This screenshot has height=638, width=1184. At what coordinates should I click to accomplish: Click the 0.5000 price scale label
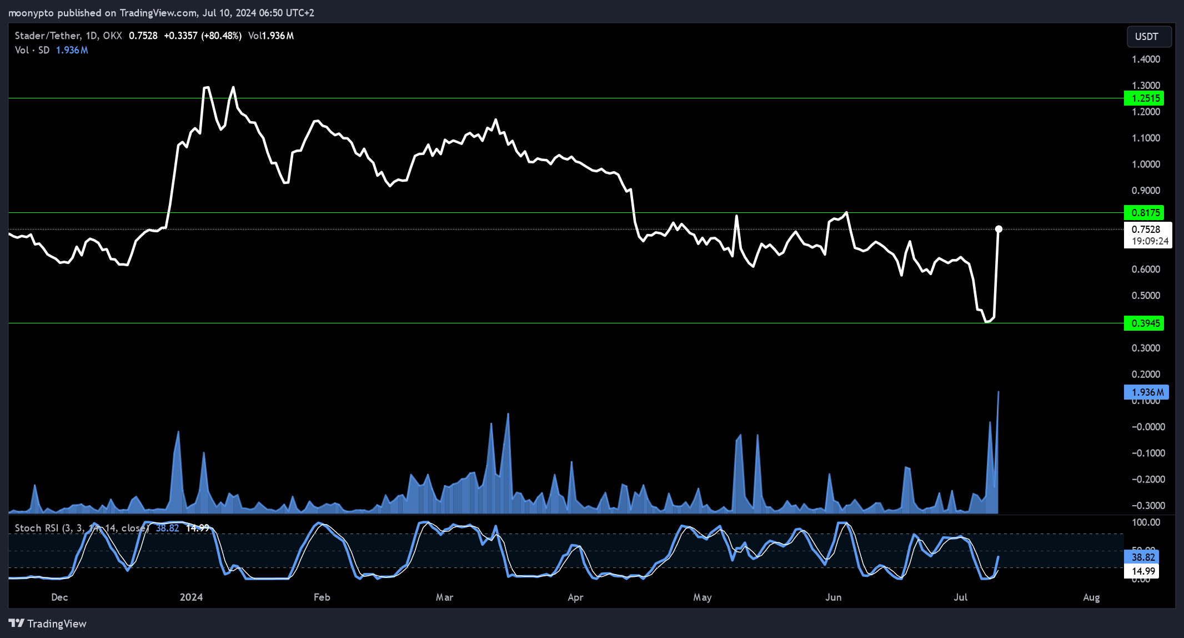1146,296
